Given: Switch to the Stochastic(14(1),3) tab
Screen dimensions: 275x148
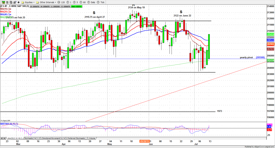Looking at the screenshot, I should tap(32, 138).
